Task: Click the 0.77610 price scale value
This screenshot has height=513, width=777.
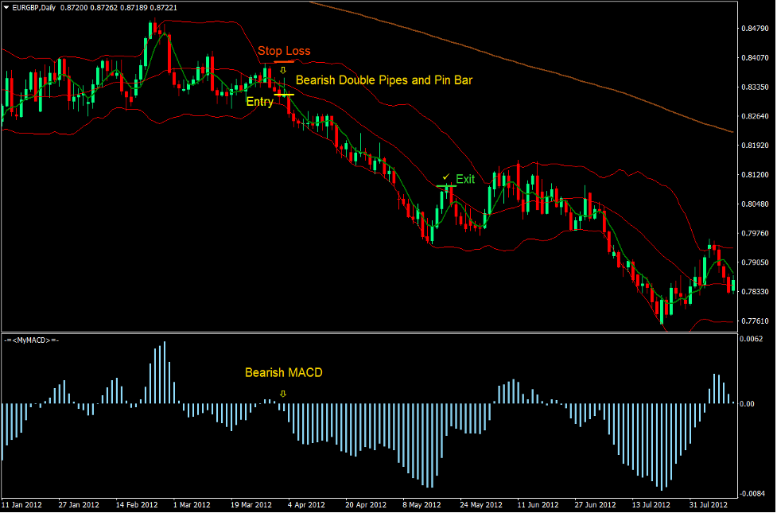Action: pyautogui.click(x=756, y=321)
